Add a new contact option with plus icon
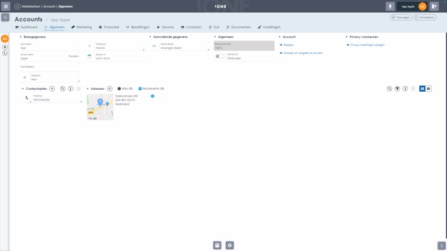The width and height of the screenshot is (447, 251). (x=52, y=89)
